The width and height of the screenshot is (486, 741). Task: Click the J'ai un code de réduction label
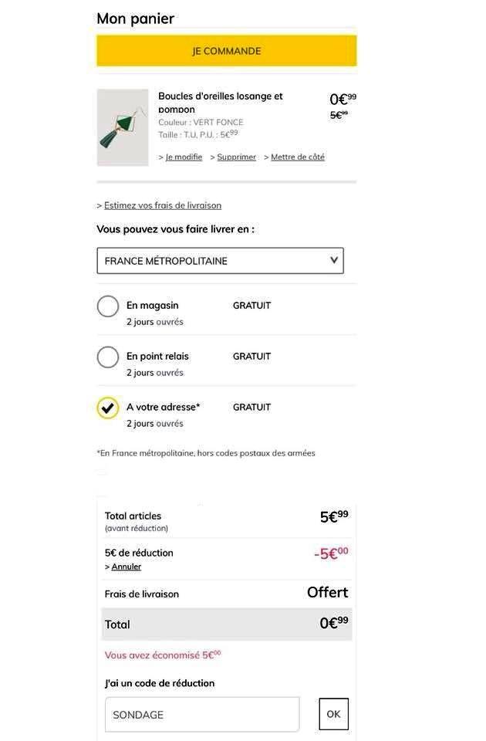pyautogui.click(x=160, y=683)
